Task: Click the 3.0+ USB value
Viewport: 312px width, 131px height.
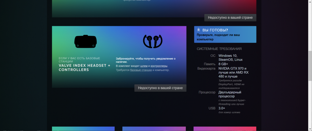Action: (x=222, y=108)
